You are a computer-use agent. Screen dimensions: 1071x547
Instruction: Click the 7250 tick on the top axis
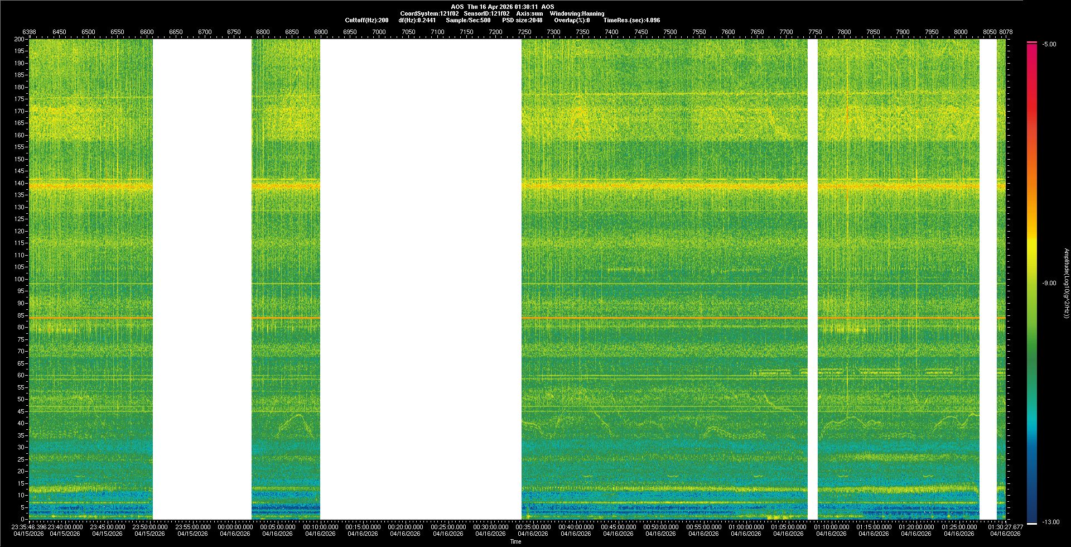pyautogui.click(x=524, y=32)
